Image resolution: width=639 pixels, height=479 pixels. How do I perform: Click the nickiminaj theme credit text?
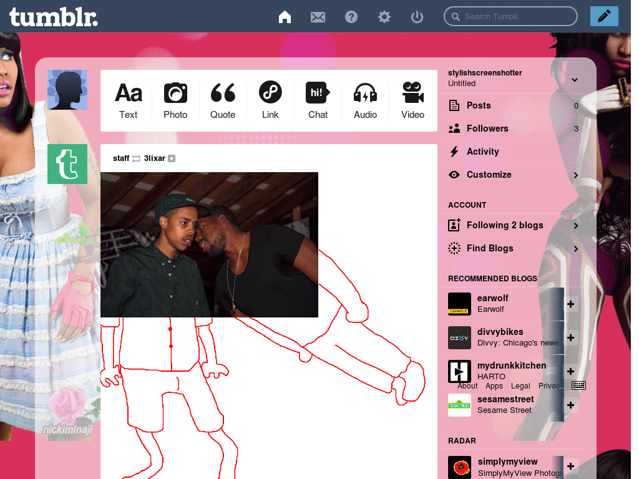tap(67, 430)
